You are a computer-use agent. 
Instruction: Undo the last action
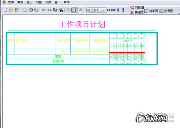pyautogui.click(x=44, y=10)
